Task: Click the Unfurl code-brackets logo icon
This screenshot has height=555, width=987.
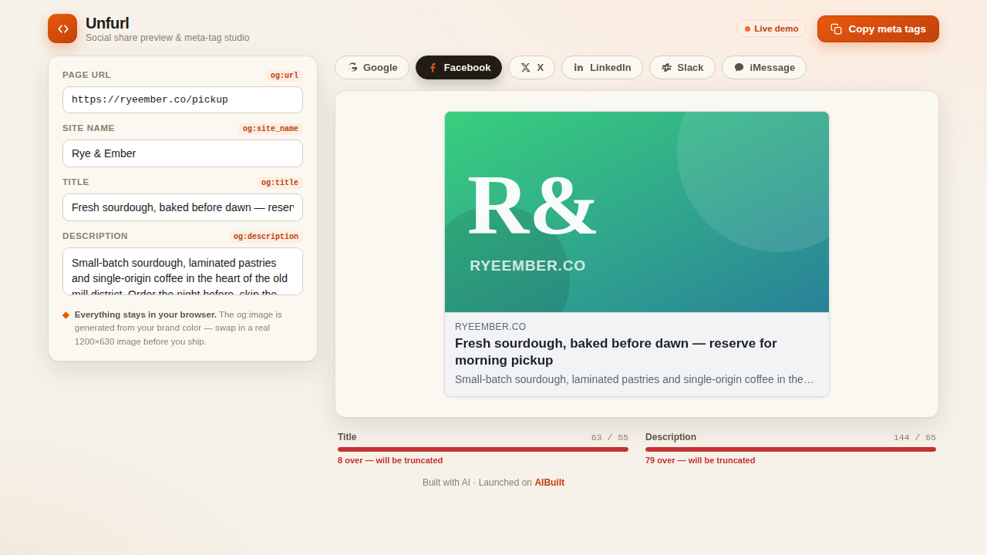Action: click(x=62, y=29)
